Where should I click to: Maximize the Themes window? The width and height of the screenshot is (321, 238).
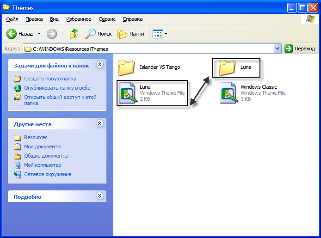pyautogui.click(x=302, y=8)
